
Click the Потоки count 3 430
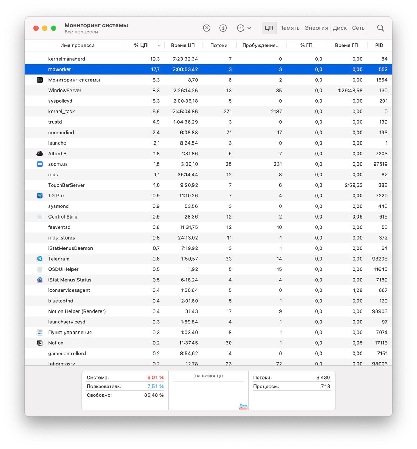tap(323, 378)
